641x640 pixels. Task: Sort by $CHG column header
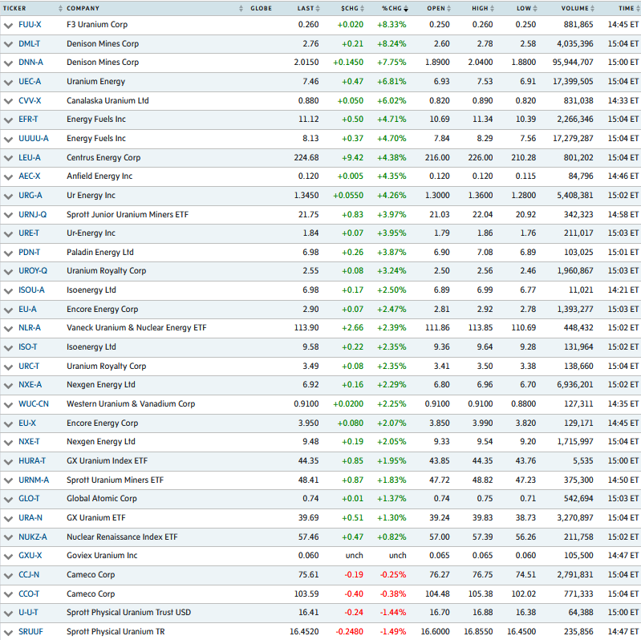(x=352, y=8)
